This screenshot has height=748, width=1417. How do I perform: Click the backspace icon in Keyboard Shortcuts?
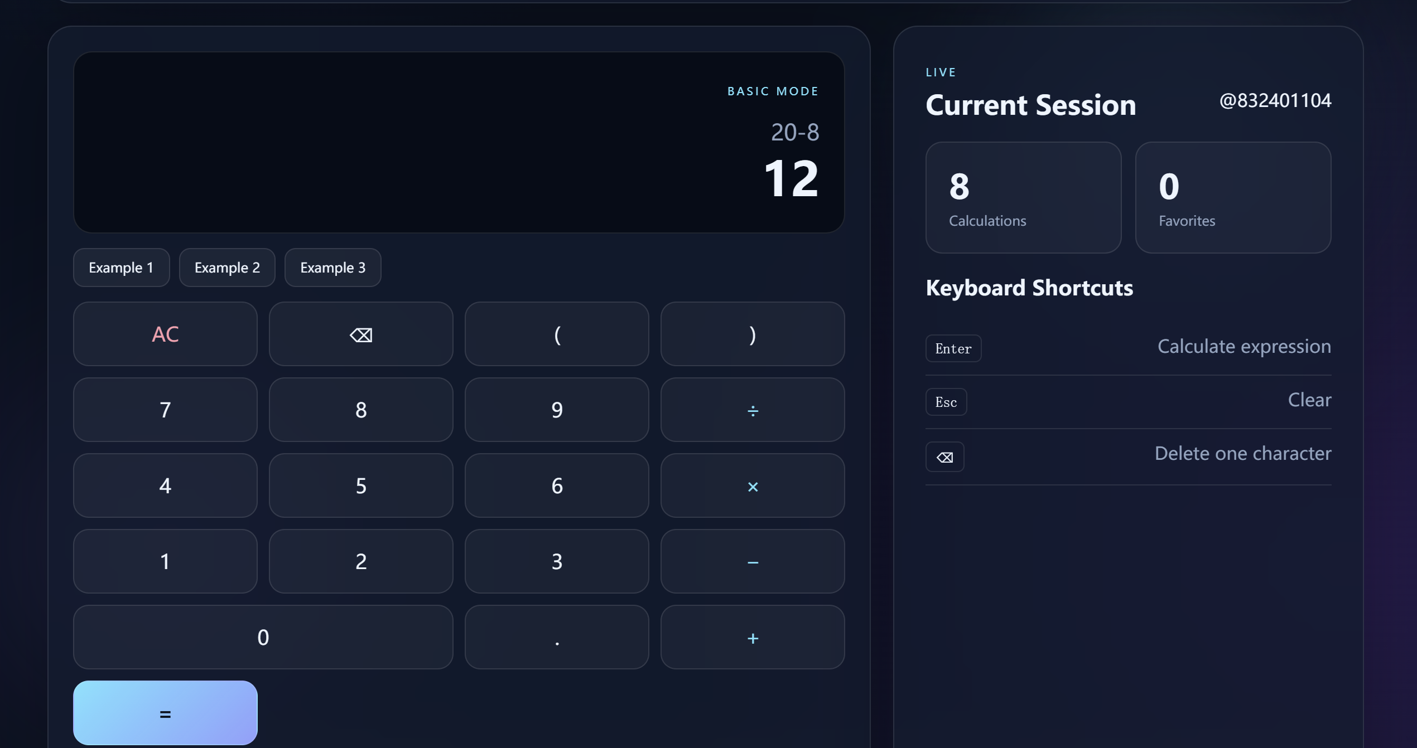click(944, 457)
